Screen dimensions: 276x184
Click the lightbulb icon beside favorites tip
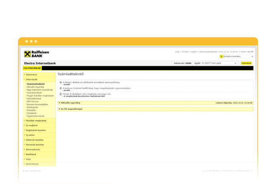coord(60,88)
